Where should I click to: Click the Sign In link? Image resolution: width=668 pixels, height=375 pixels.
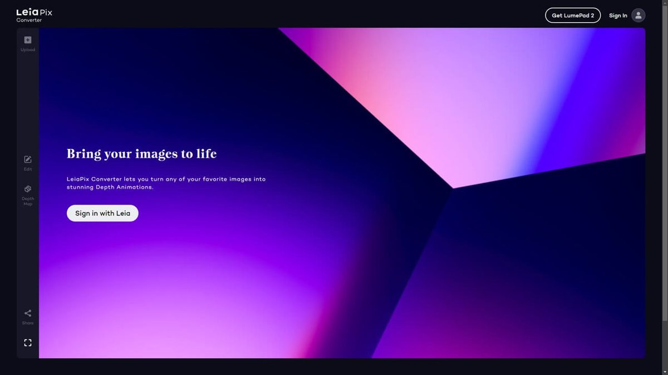618,16
